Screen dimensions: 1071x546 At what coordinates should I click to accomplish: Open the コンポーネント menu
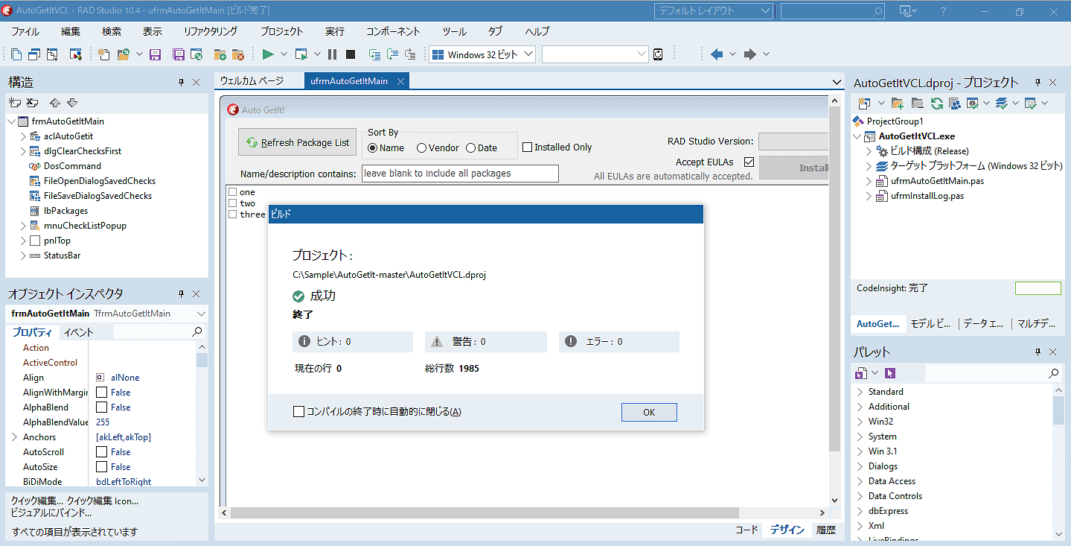pos(393,31)
